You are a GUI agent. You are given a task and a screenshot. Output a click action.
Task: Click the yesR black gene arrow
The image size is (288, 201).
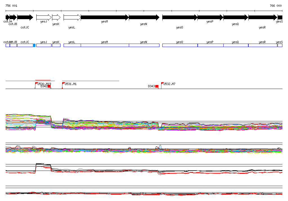[x=263, y=17]
